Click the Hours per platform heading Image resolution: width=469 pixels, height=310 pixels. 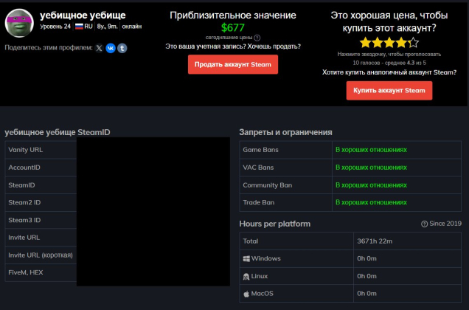(275, 224)
